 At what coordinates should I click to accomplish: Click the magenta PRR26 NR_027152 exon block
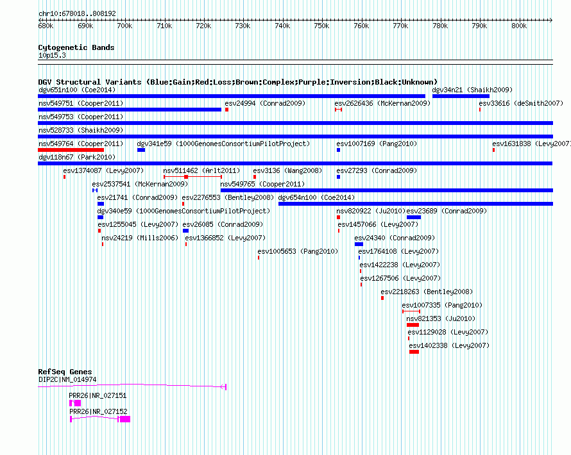(x=125, y=419)
